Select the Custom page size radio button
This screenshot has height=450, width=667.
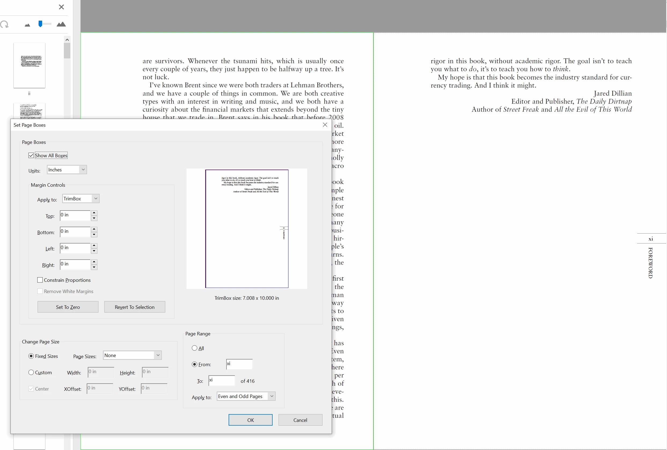(31, 372)
